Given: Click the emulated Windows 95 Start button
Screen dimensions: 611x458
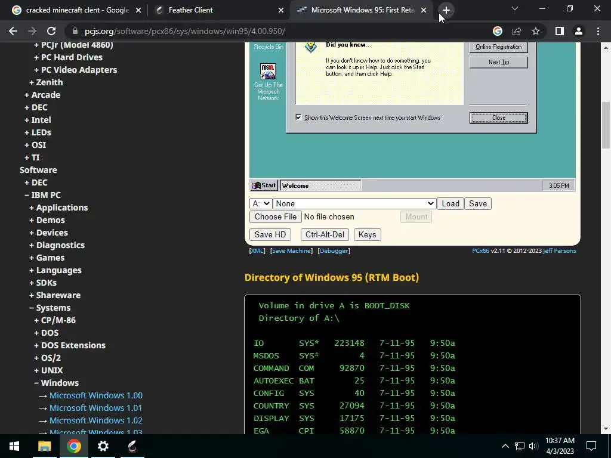Looking at the screenshot, I should (264, 186).
